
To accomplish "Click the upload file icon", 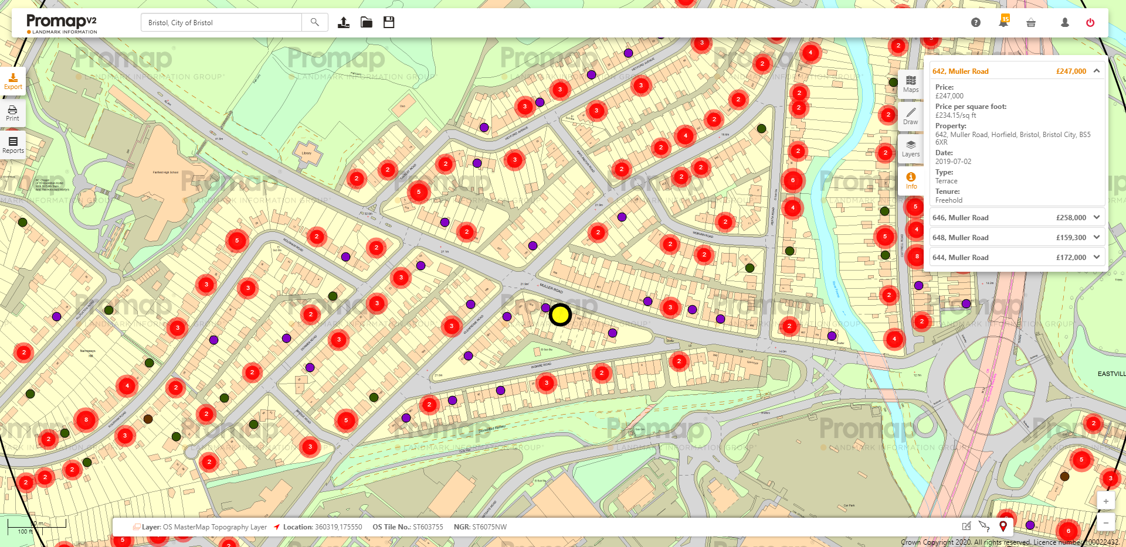I will pos(344,22).
